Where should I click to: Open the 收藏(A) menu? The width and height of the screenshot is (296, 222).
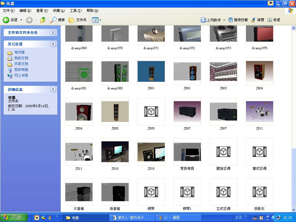pyautogui.click(x=59, y=11)
